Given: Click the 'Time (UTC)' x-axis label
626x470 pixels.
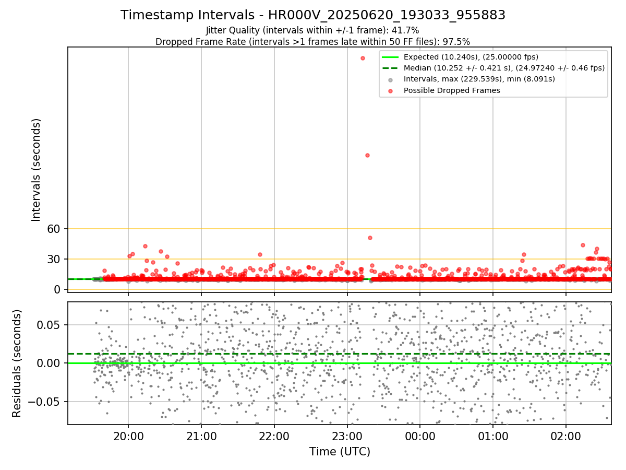Looking at the screenshot, I should point(340,452).
